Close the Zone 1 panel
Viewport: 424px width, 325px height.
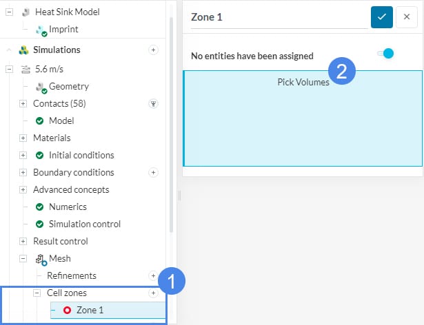click(x=407, y=17)
